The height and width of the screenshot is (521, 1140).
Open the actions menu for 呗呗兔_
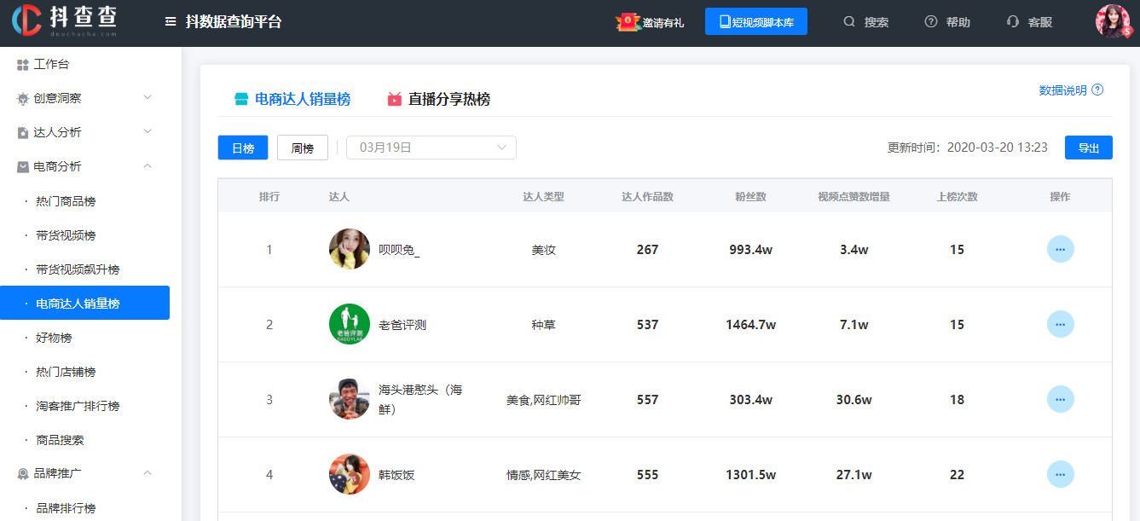(x=1060, y=249)
